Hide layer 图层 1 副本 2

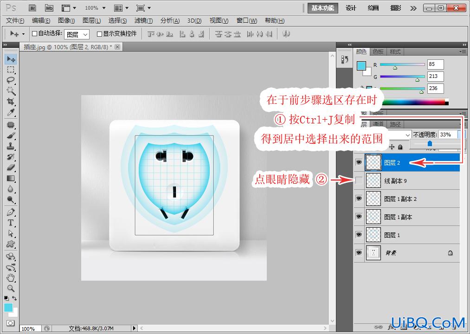tap(359, 199)
